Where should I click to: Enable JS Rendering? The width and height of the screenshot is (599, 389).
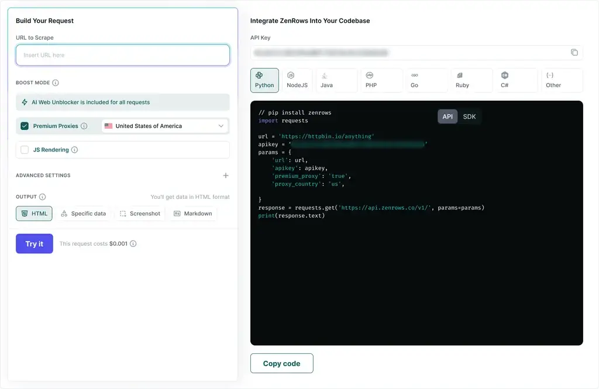[x=25, y=150]
